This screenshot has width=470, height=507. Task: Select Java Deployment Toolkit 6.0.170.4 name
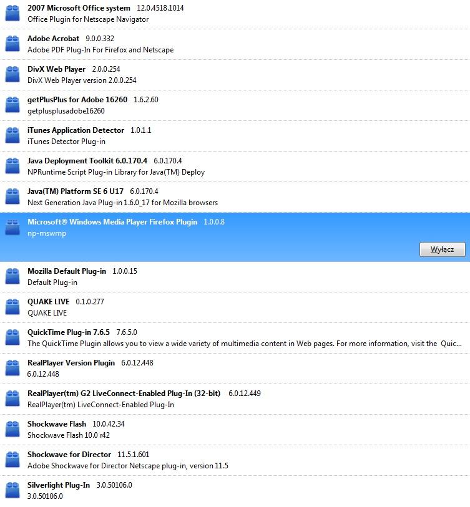(x=87, y=161)
